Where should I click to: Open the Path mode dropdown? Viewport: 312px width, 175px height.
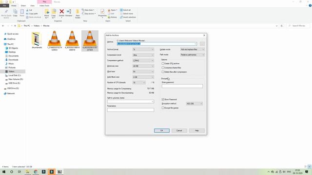click(192, 55)
